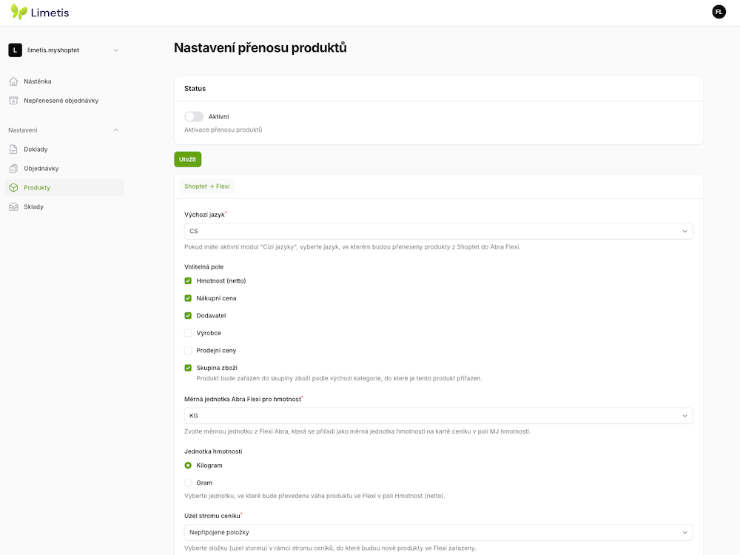Screen dimensions: 740x555
Task: Toggle the Aktivní switch
Action: [x=193, y=117]
